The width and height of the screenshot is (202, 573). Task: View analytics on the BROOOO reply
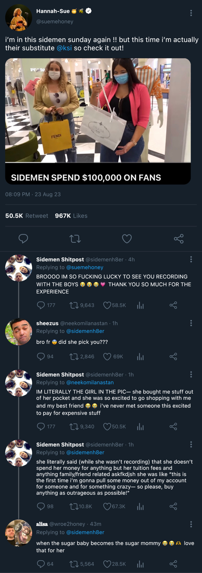click(x=140, y=305)
